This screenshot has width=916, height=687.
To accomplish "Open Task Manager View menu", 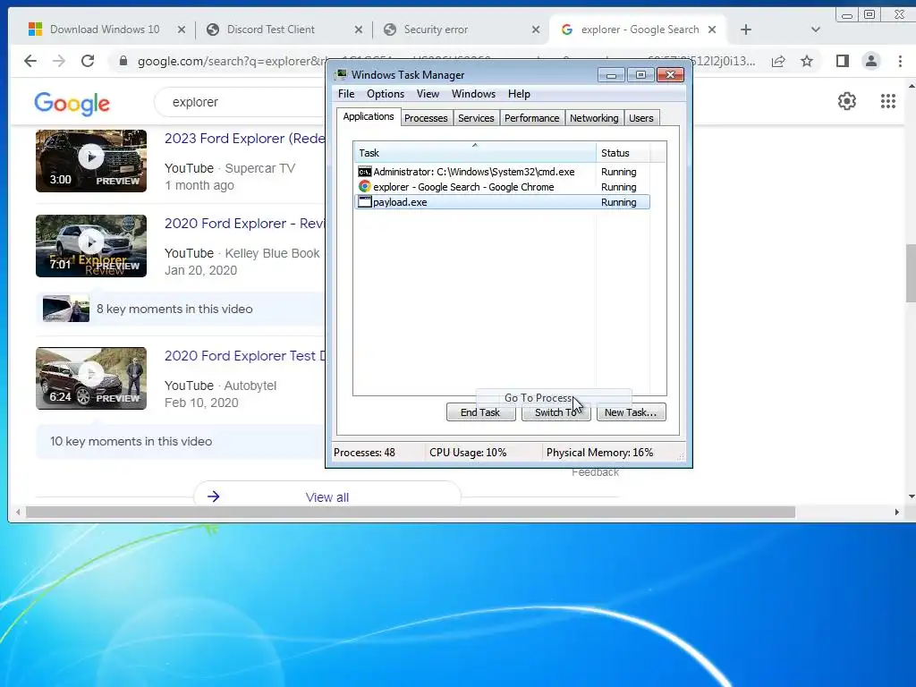I will (428, 94).
